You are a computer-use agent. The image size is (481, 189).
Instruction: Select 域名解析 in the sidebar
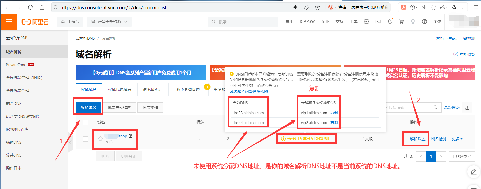[x=34, y=52]
